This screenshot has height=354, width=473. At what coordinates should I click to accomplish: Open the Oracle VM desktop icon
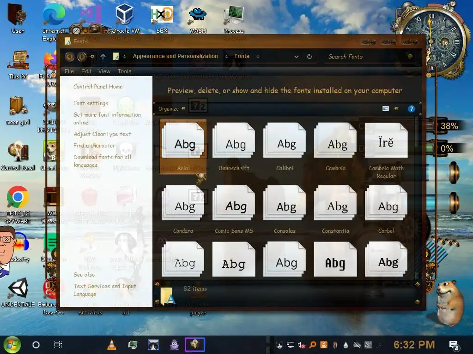[x=125, y=18]
